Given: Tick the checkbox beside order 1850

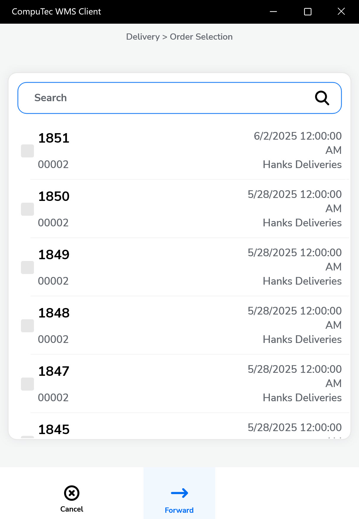Looking at the screenshot, I should [x=27, y=209].
